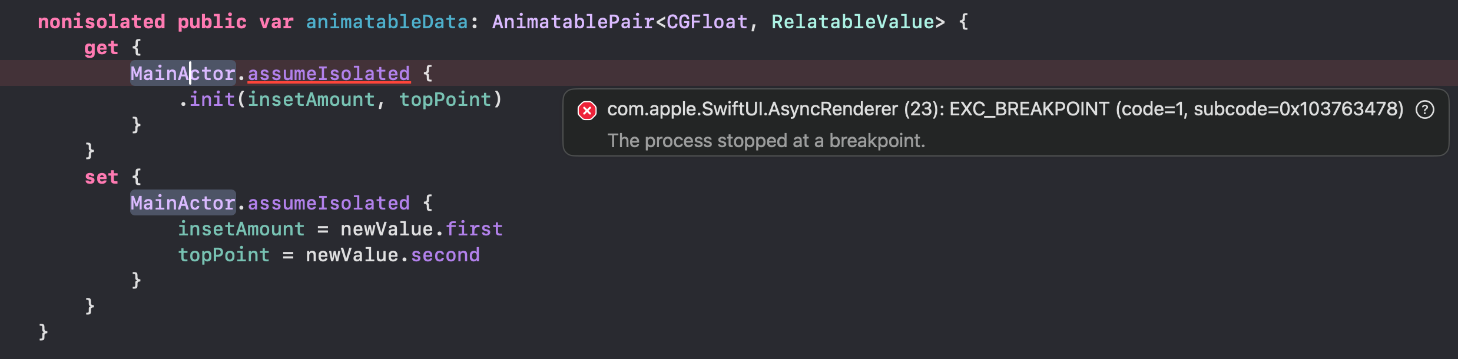Click the underlined assumeIsolated call in getter
This screenshot has width=1458, height=359.
pyautogui.click(x=329, y=74)
